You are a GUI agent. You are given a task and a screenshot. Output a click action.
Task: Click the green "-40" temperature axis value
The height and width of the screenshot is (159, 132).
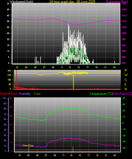(x=124, y=148)
